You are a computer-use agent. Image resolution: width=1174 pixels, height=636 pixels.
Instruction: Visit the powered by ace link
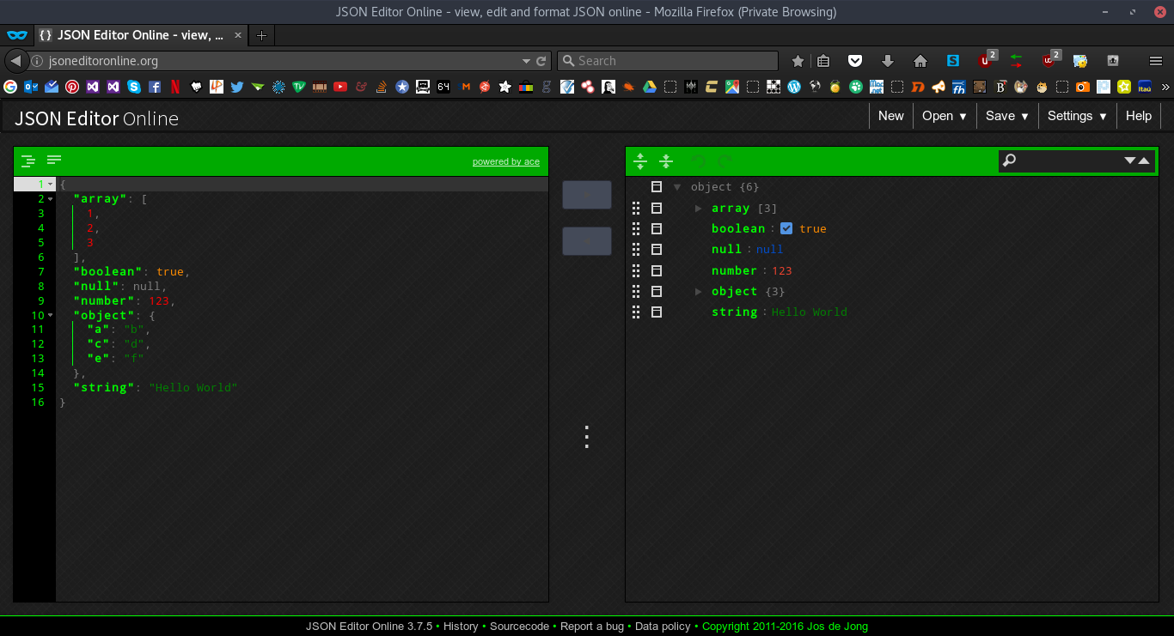coord(505,161)
